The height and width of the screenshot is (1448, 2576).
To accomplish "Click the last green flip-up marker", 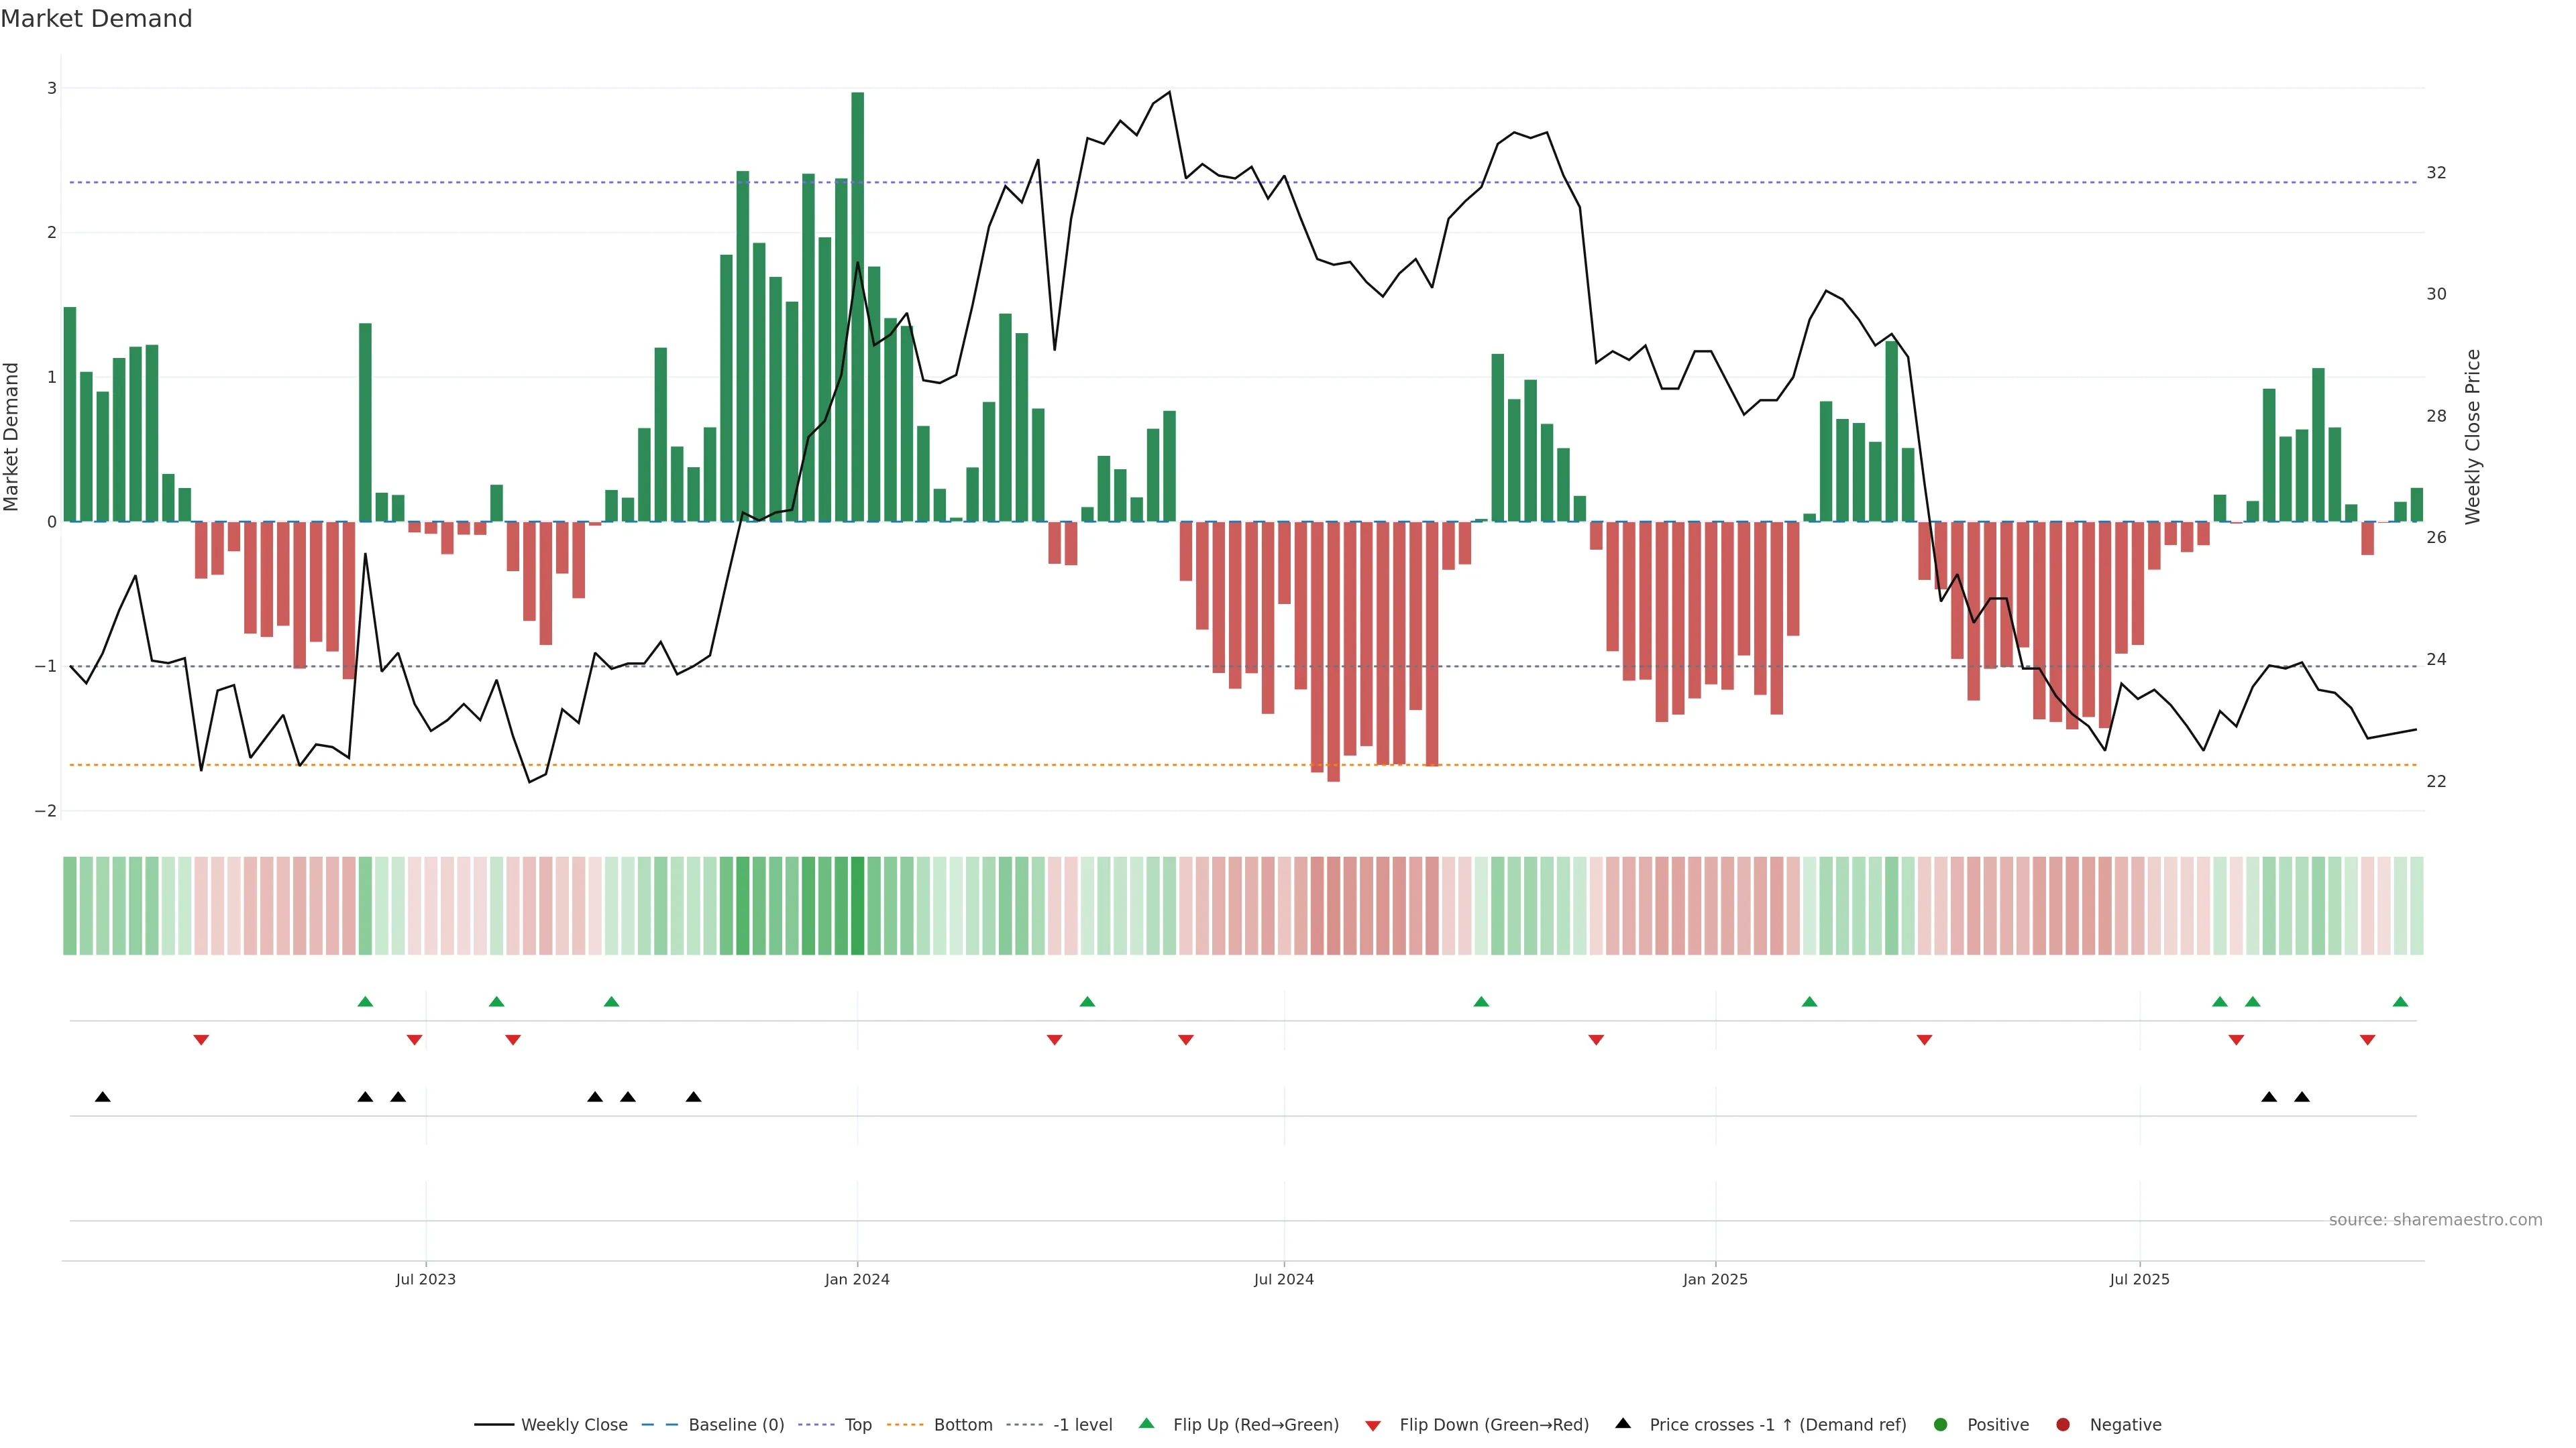I will tap(2400, 1002).
